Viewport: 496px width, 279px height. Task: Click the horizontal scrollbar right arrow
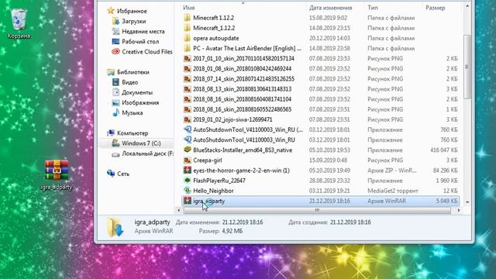pos(458,210)
